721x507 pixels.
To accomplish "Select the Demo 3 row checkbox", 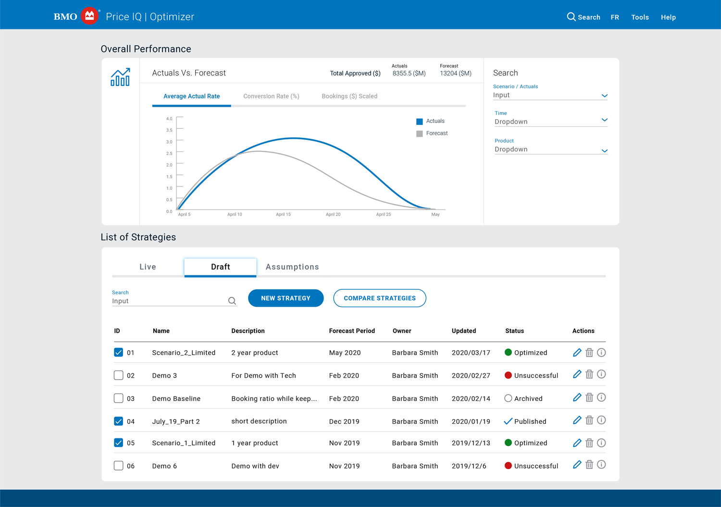I will [x=118, y=375].
